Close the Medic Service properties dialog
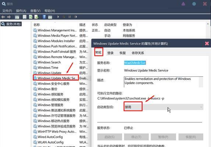This screenshot has width=211, height=147. point(207,43)
